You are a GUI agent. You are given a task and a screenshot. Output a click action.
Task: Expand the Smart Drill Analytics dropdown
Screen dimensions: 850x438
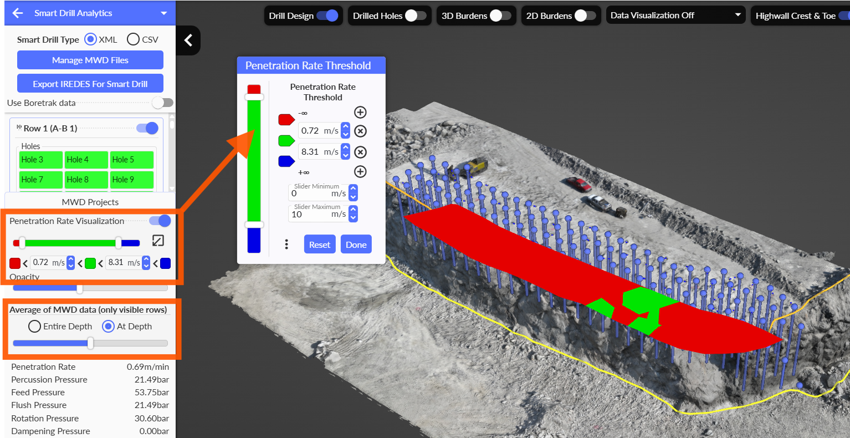pos(163,13)
